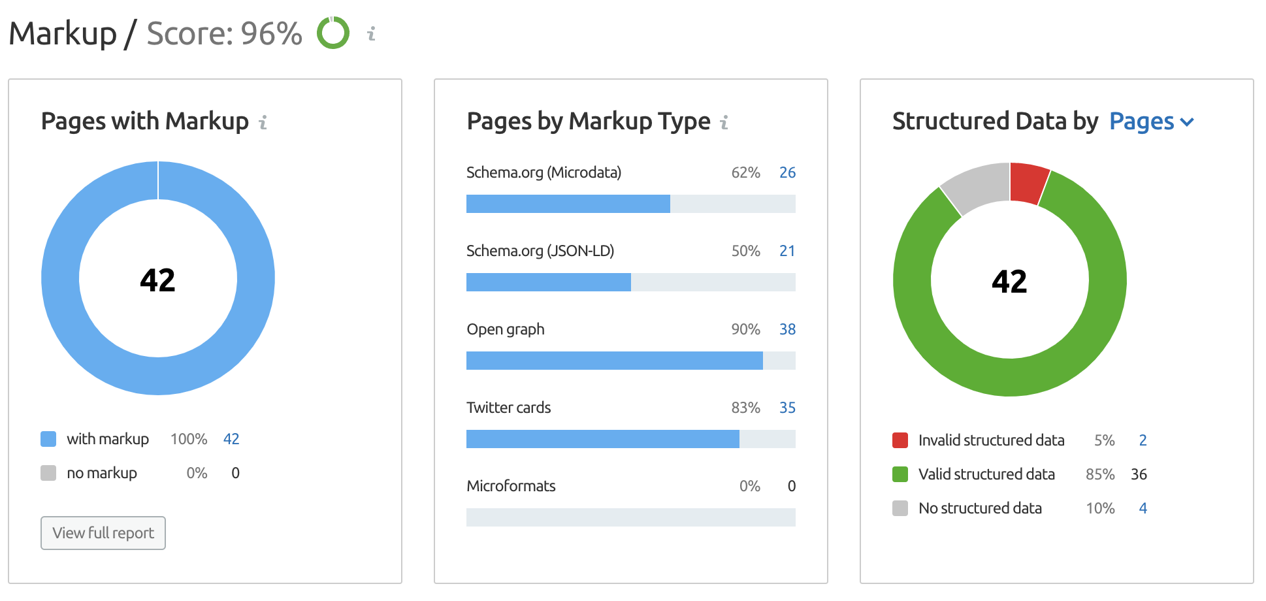Click the View full report button
This screenshot has width=1266, height=601.
103,533
